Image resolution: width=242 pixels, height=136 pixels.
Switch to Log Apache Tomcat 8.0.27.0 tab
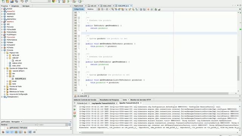(x=103, y=103)
